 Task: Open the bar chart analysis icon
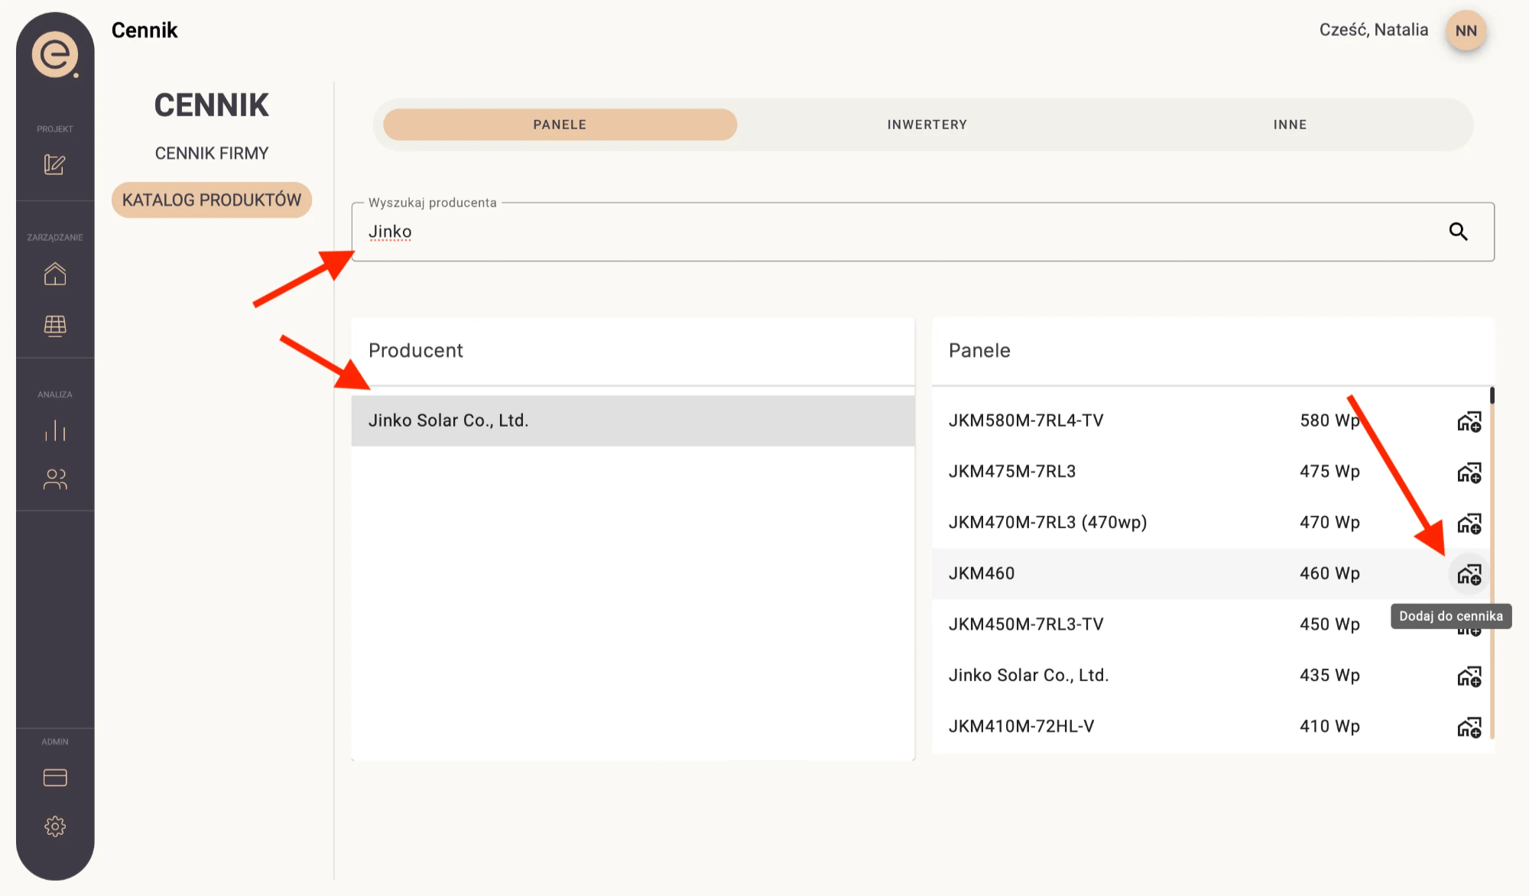pos(55,430)
